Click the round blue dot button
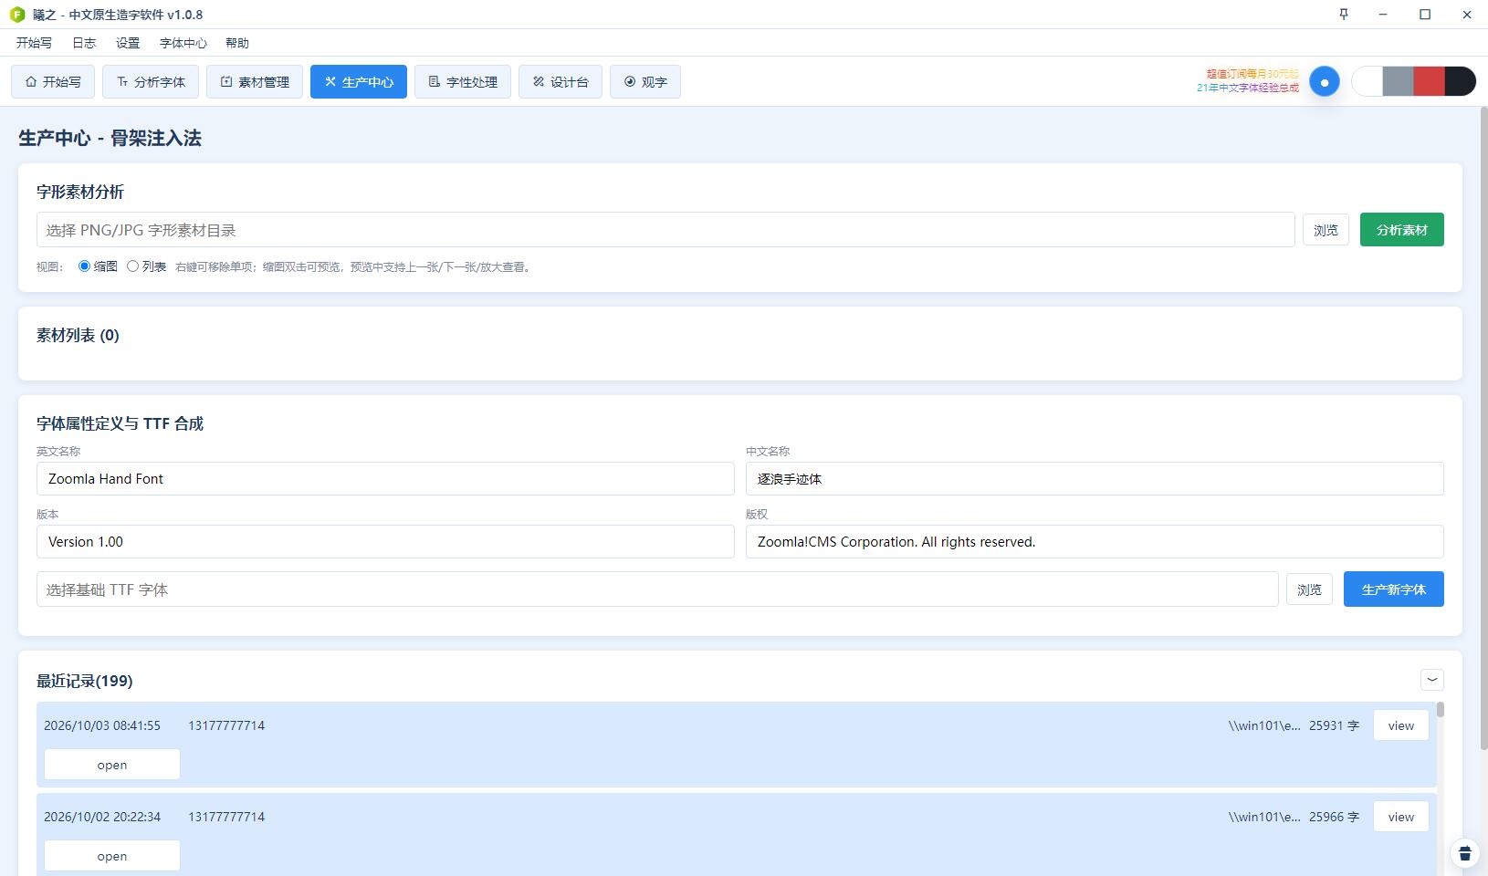The image size is (1488, 876). [x=1325, y=82]
